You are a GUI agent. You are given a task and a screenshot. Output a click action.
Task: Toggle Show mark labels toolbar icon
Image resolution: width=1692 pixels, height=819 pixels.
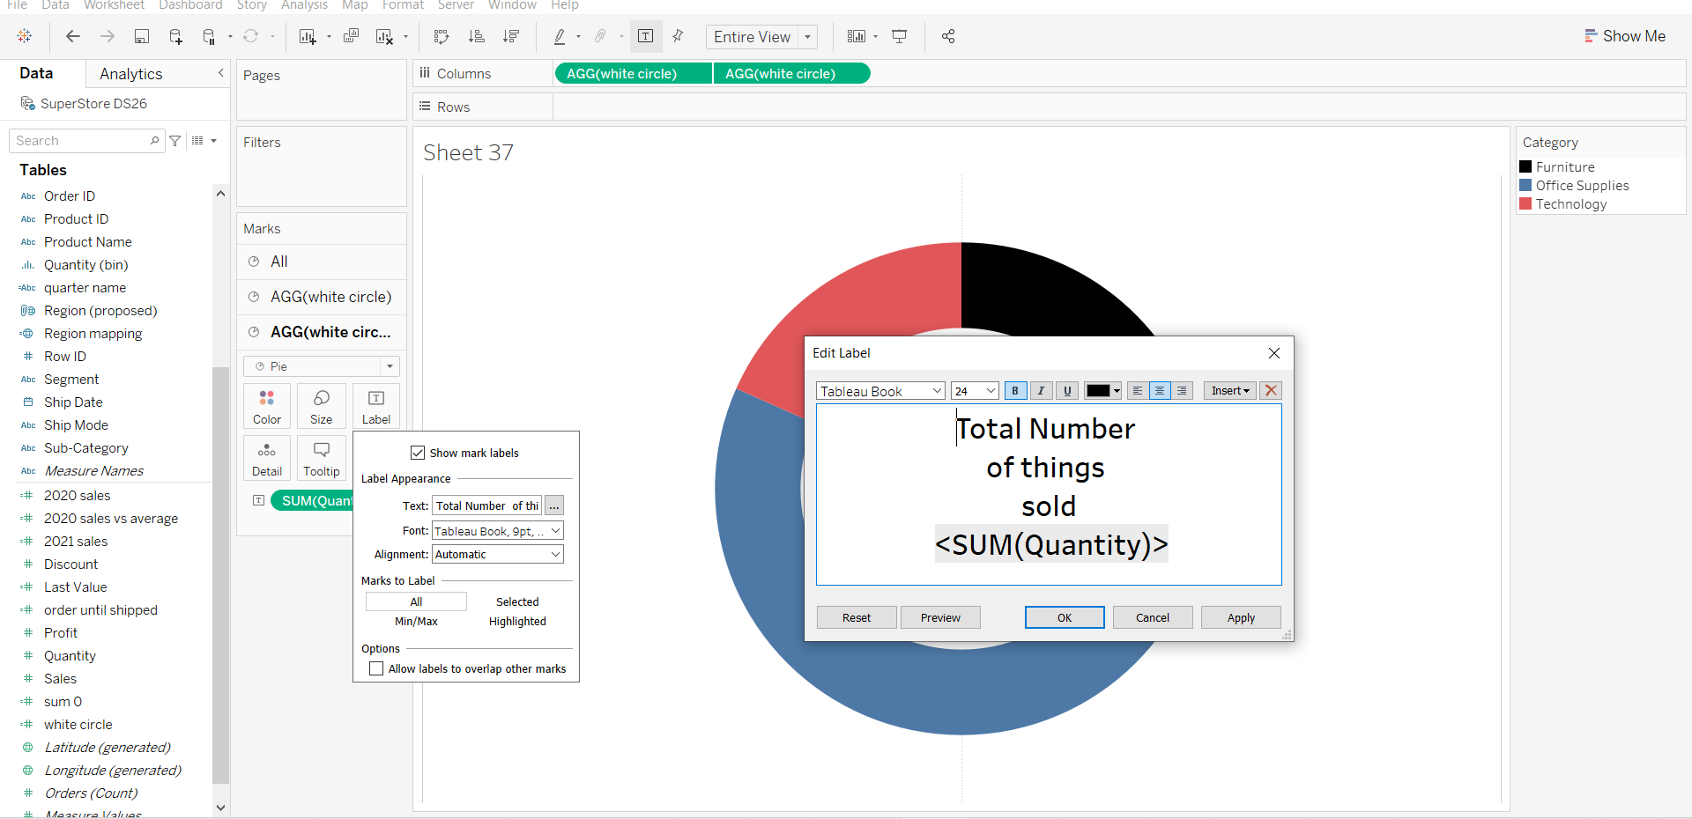pyautogui.click(x=646, y=36)
